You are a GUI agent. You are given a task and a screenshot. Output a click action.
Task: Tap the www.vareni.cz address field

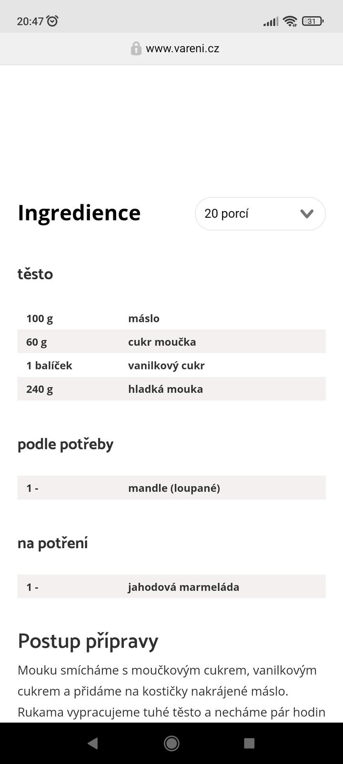point(182,49)
